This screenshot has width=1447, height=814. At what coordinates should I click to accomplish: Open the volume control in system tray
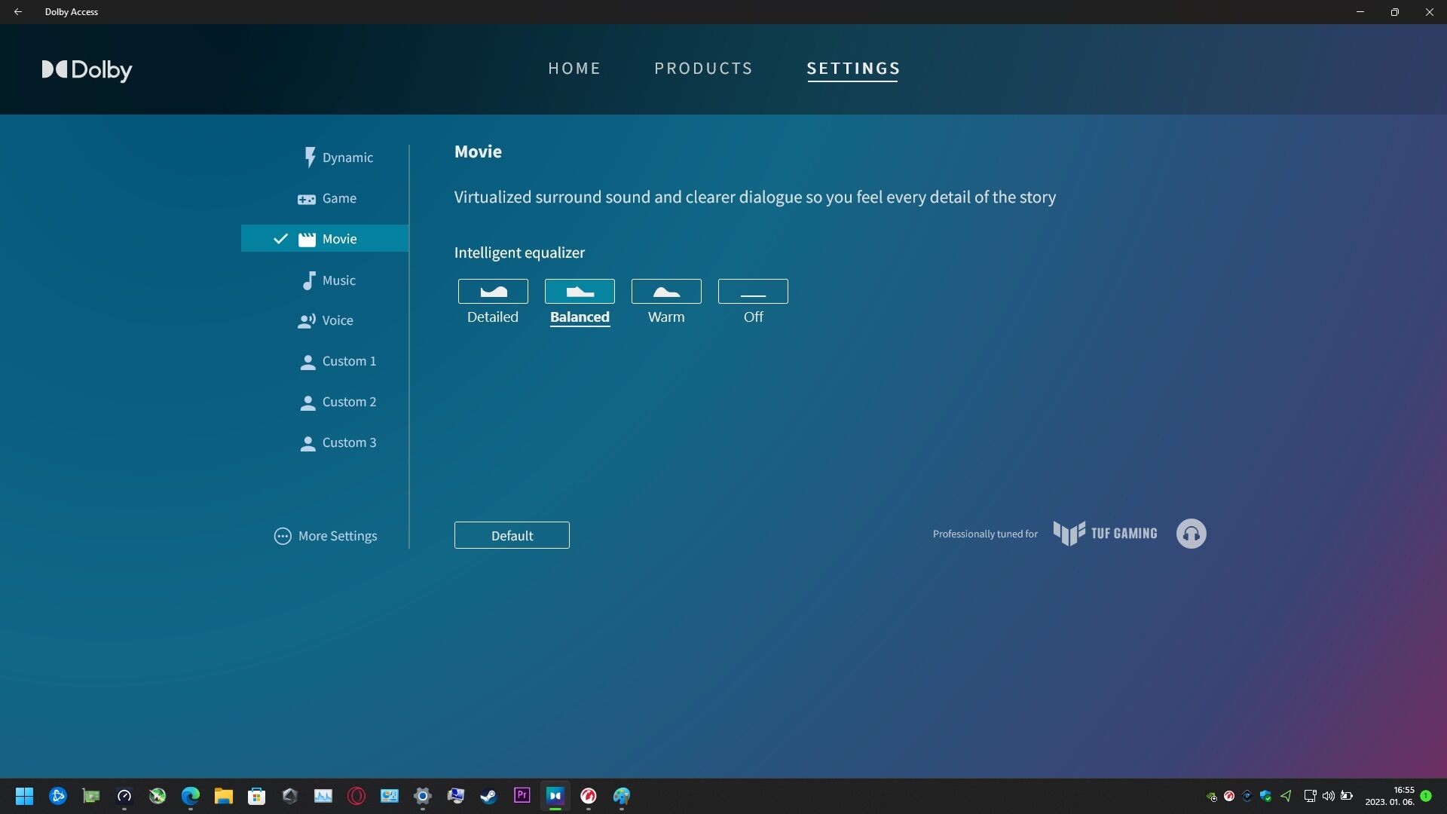coord(1329,796)
